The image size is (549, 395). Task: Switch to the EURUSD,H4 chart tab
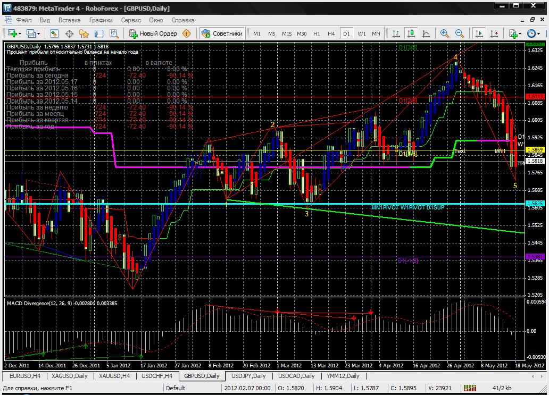click(25, 376)
